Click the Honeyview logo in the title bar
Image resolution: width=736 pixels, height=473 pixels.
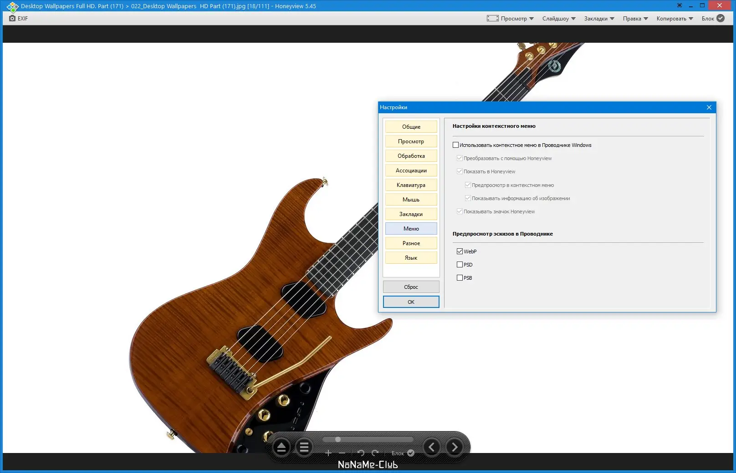pyautogui.click(x=12, y=6)
